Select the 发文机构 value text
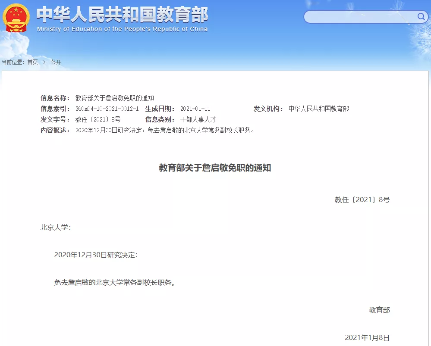 (x=320, y=109)
